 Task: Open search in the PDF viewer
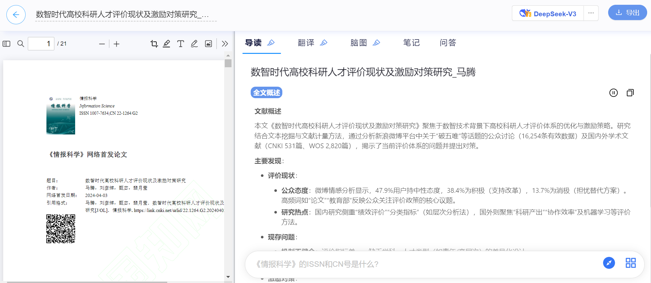click(21, 44)
